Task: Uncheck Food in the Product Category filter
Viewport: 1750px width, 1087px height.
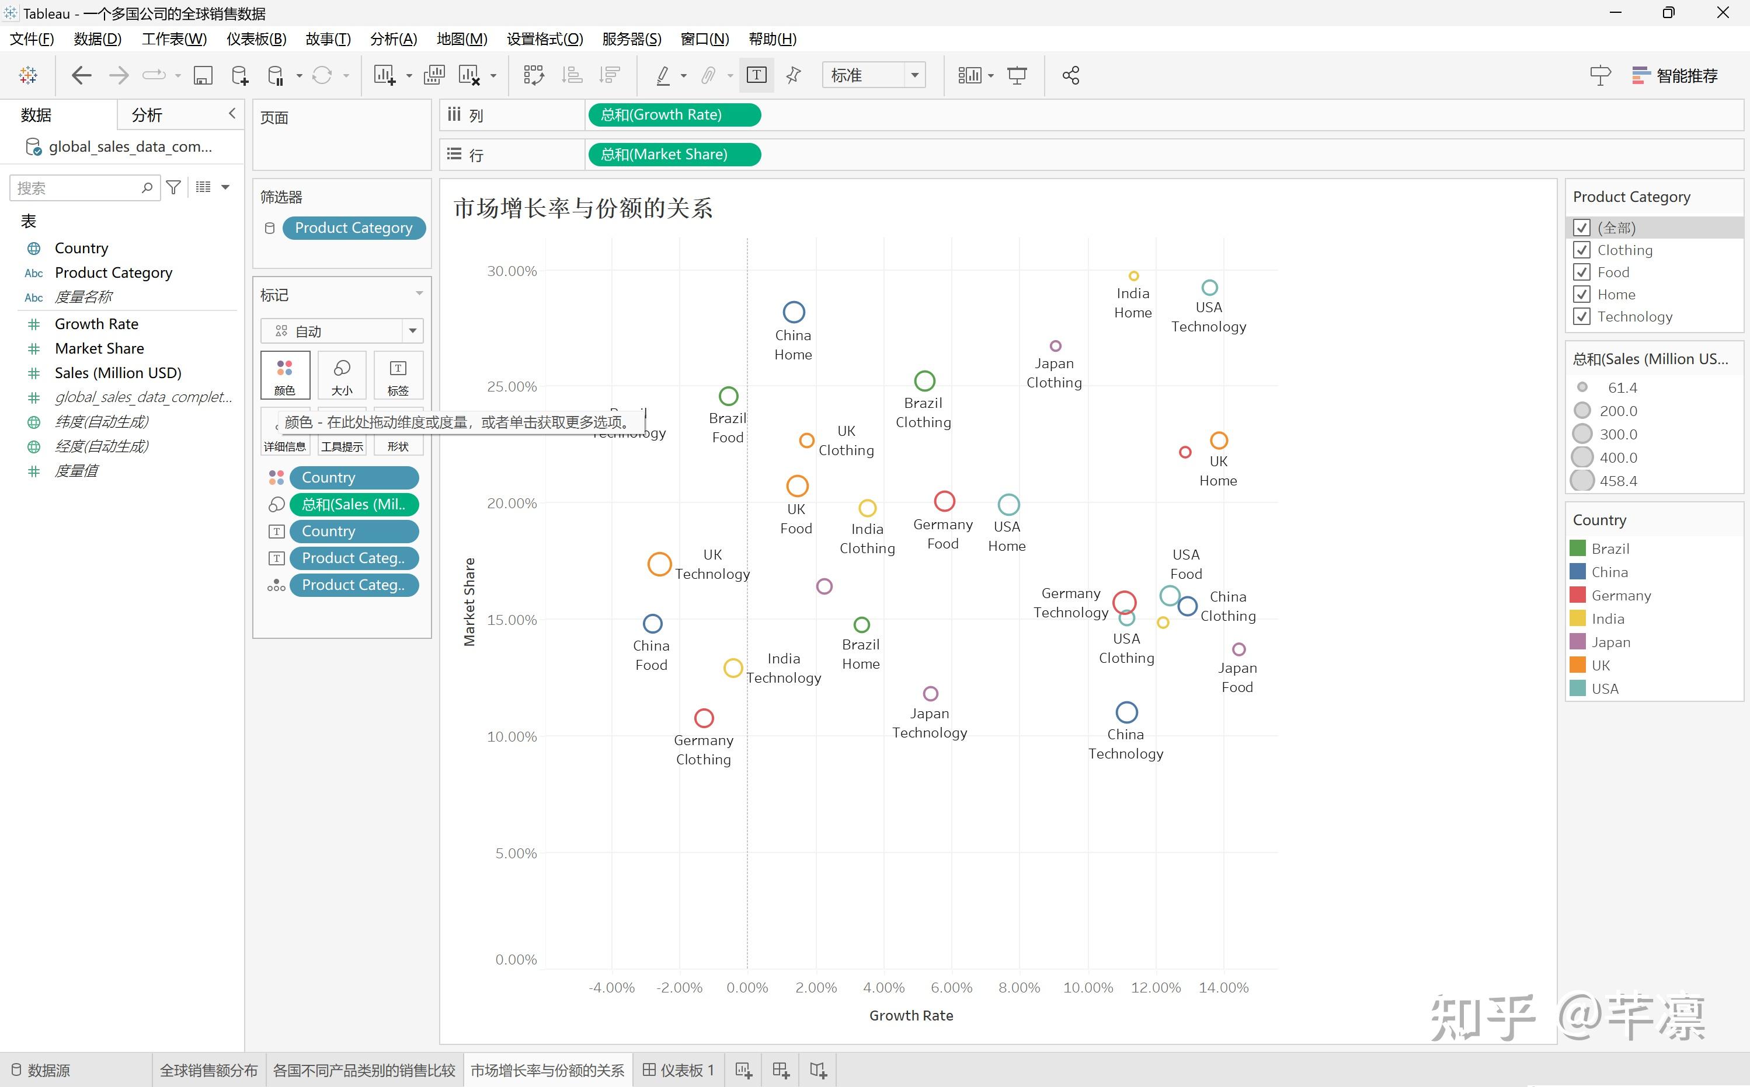Action: pyautogui.click(x=1582, y=272)
